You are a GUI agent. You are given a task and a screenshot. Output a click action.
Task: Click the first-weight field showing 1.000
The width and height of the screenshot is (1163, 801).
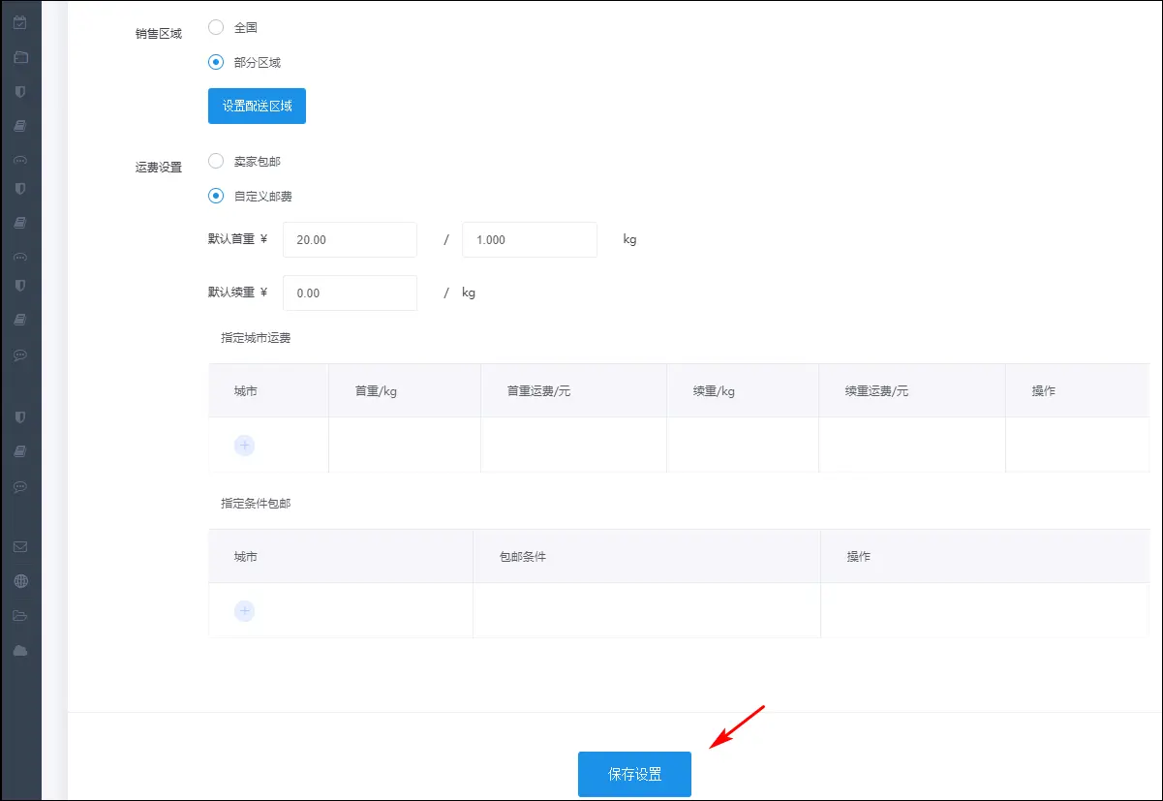pyautogui.click(x=529, y=239)
